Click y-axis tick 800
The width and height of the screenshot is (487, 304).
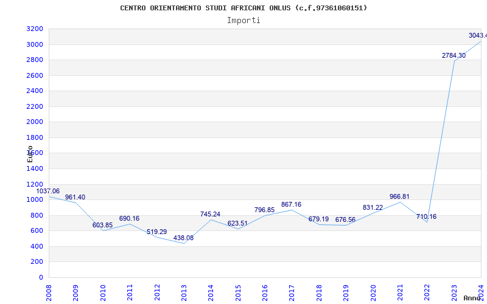point(37,215)
